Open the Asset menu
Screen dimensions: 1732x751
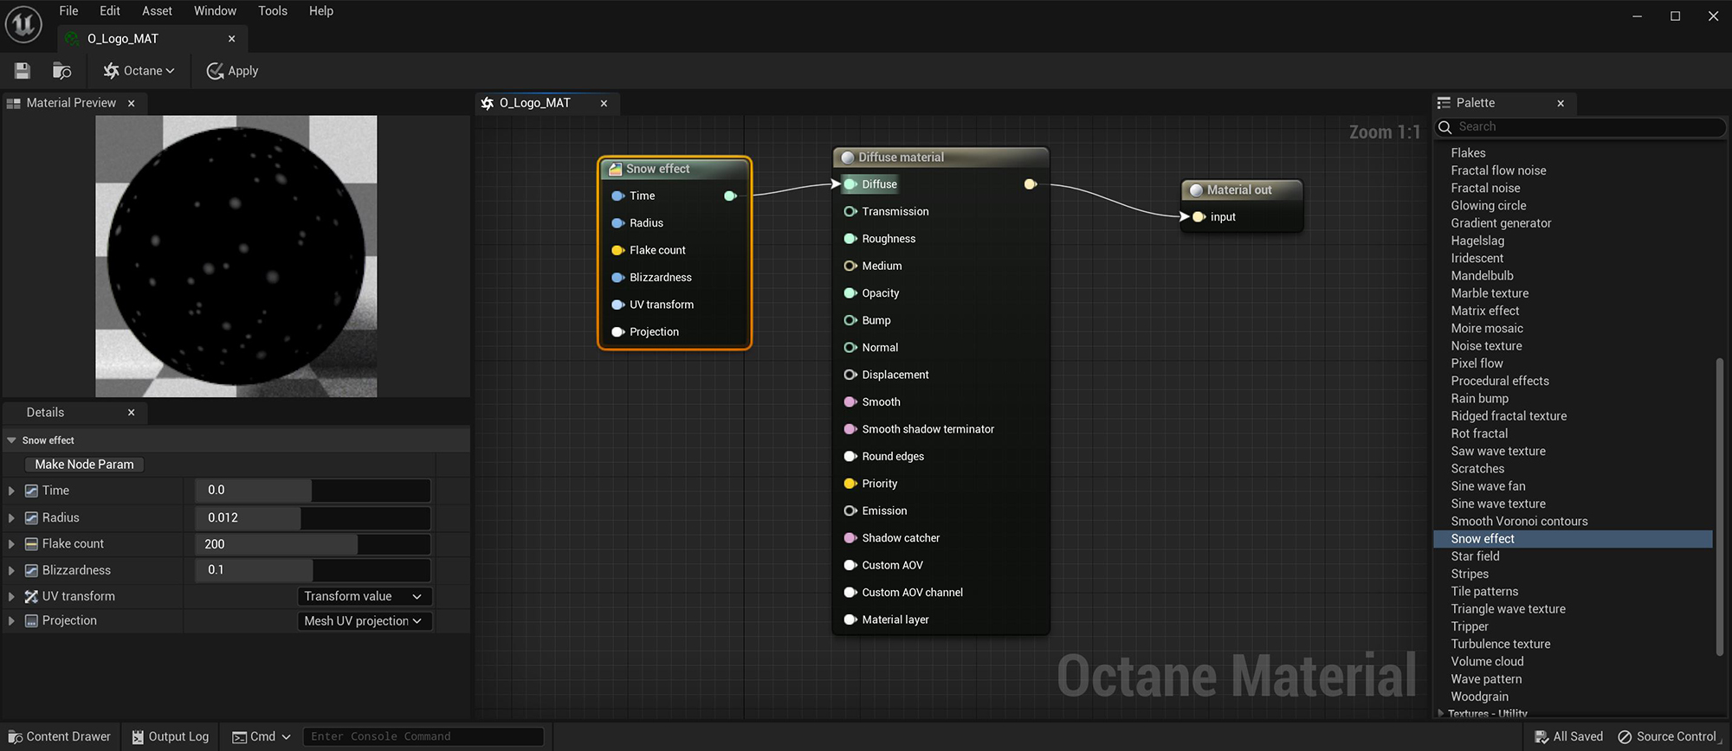click(x=157, y=11)
